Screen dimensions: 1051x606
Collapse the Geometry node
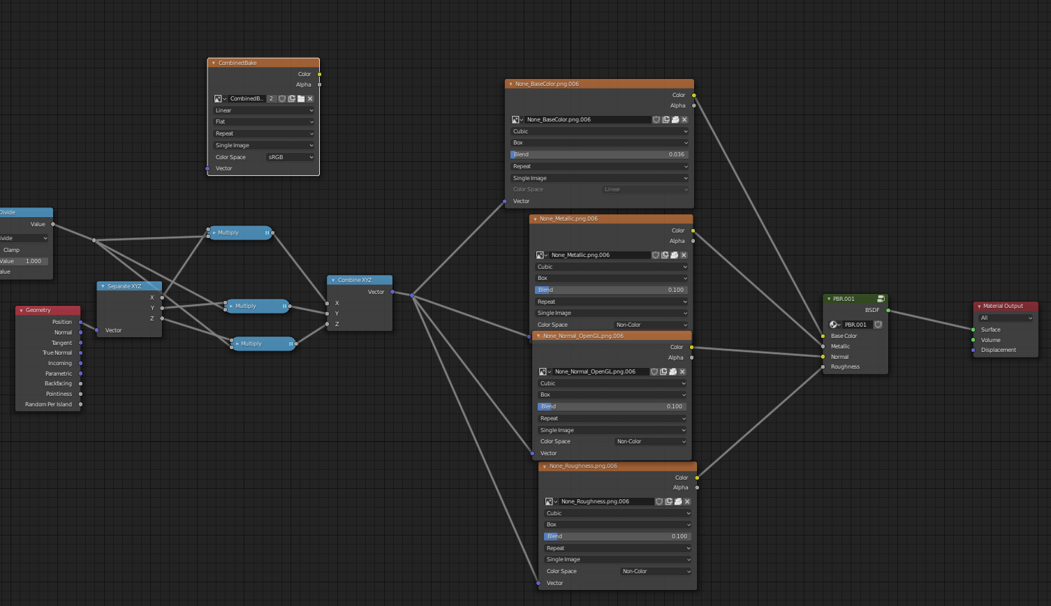coord(21,310)
